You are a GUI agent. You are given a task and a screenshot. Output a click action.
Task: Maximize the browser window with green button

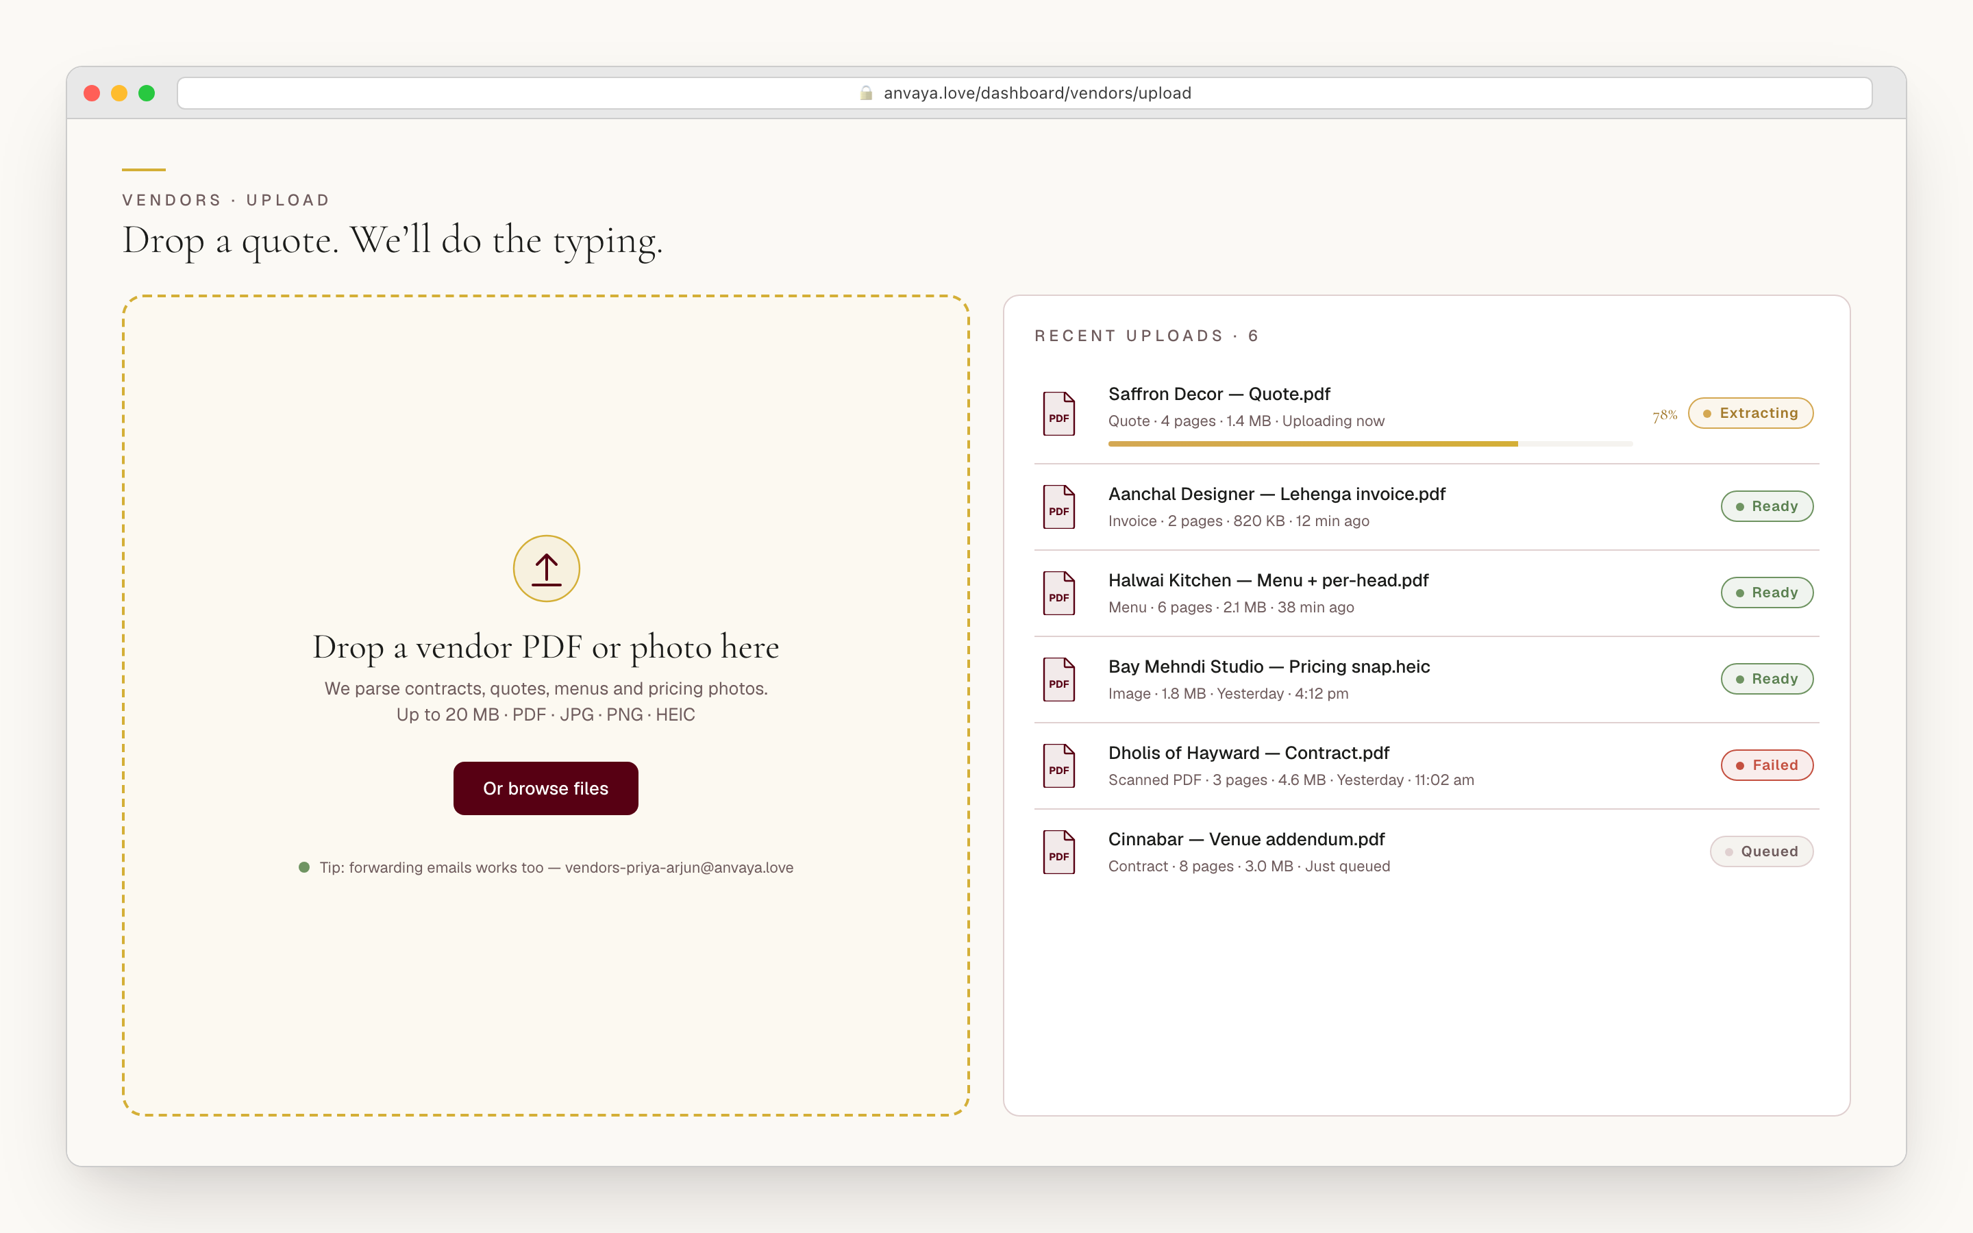click(147, 93)
